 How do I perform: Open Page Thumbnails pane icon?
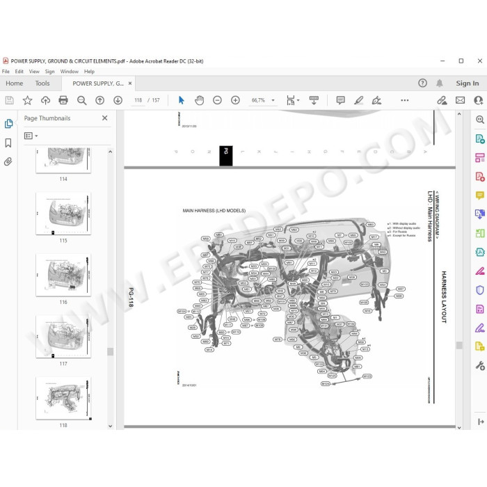pos(8,124)
